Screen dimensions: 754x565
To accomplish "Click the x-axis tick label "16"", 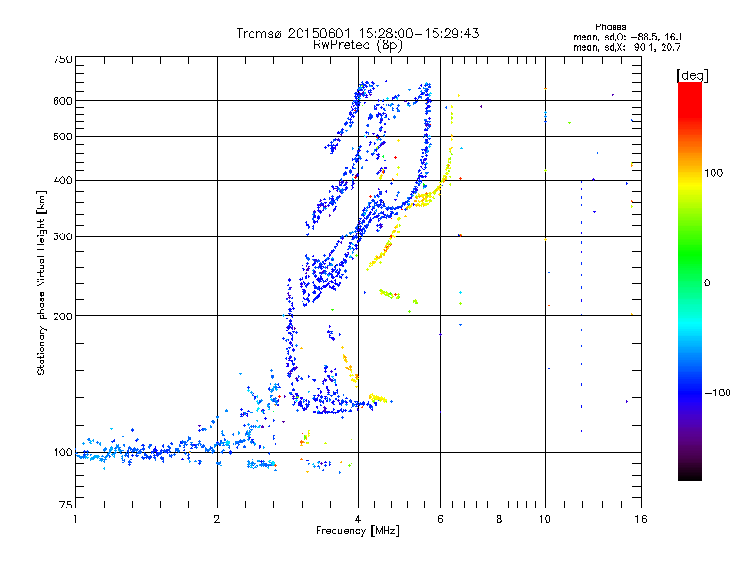I will (x=641, y=519).
